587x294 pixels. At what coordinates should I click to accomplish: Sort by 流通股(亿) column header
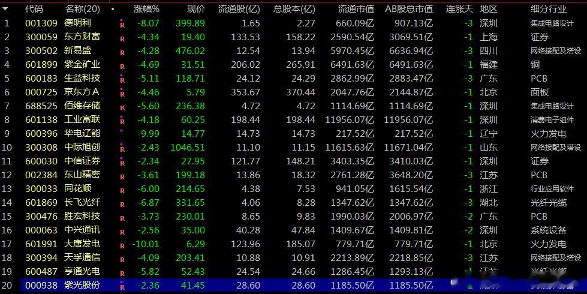[x=239, y=9]
